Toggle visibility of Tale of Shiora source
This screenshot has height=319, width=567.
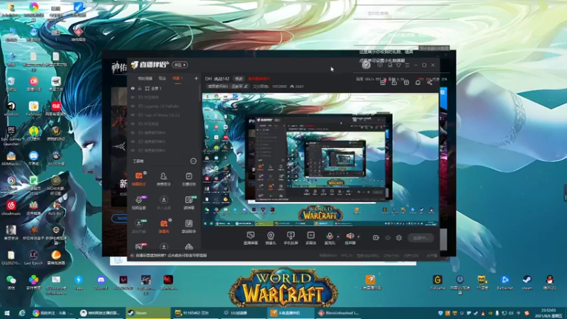click(133, 115)
